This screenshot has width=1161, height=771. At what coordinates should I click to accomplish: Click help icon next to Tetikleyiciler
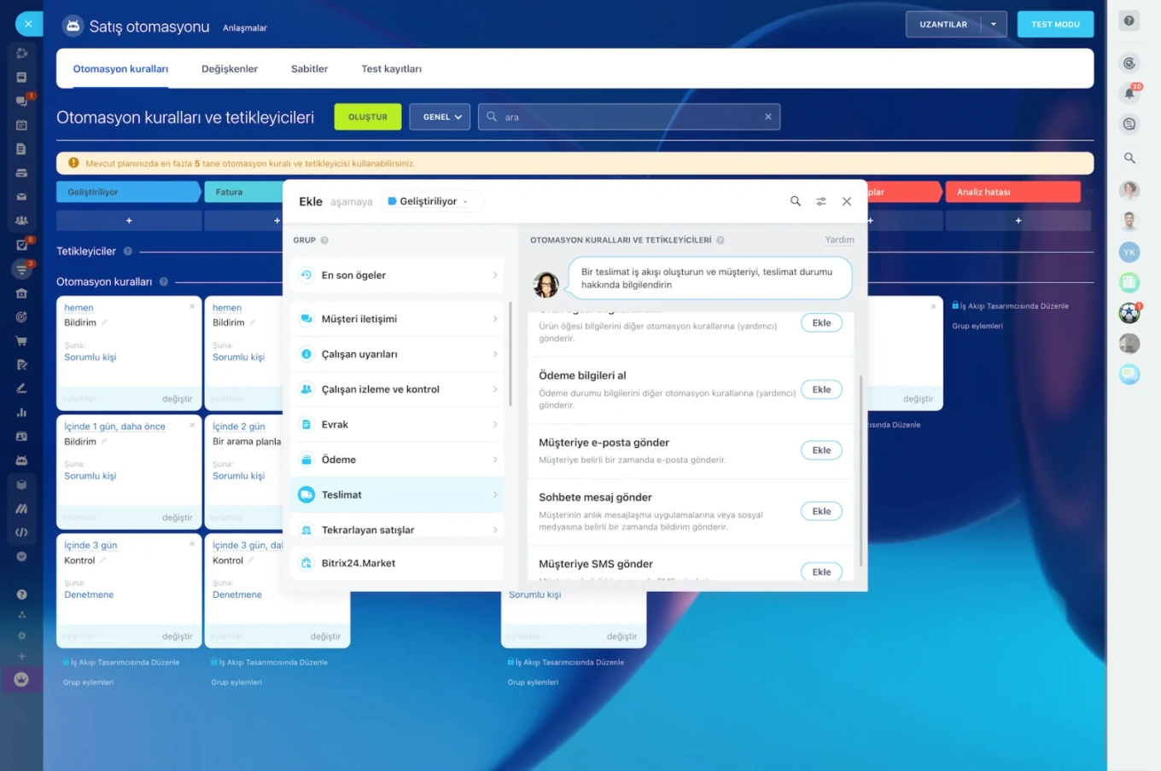128,252
